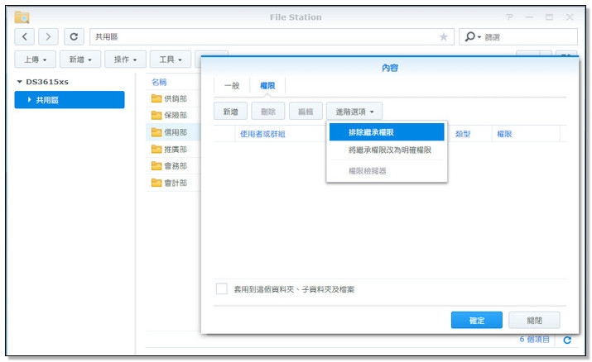Viewport: 592px width, 362px height.
Task: Click the search magnifier icon
Action: (470, 37)
